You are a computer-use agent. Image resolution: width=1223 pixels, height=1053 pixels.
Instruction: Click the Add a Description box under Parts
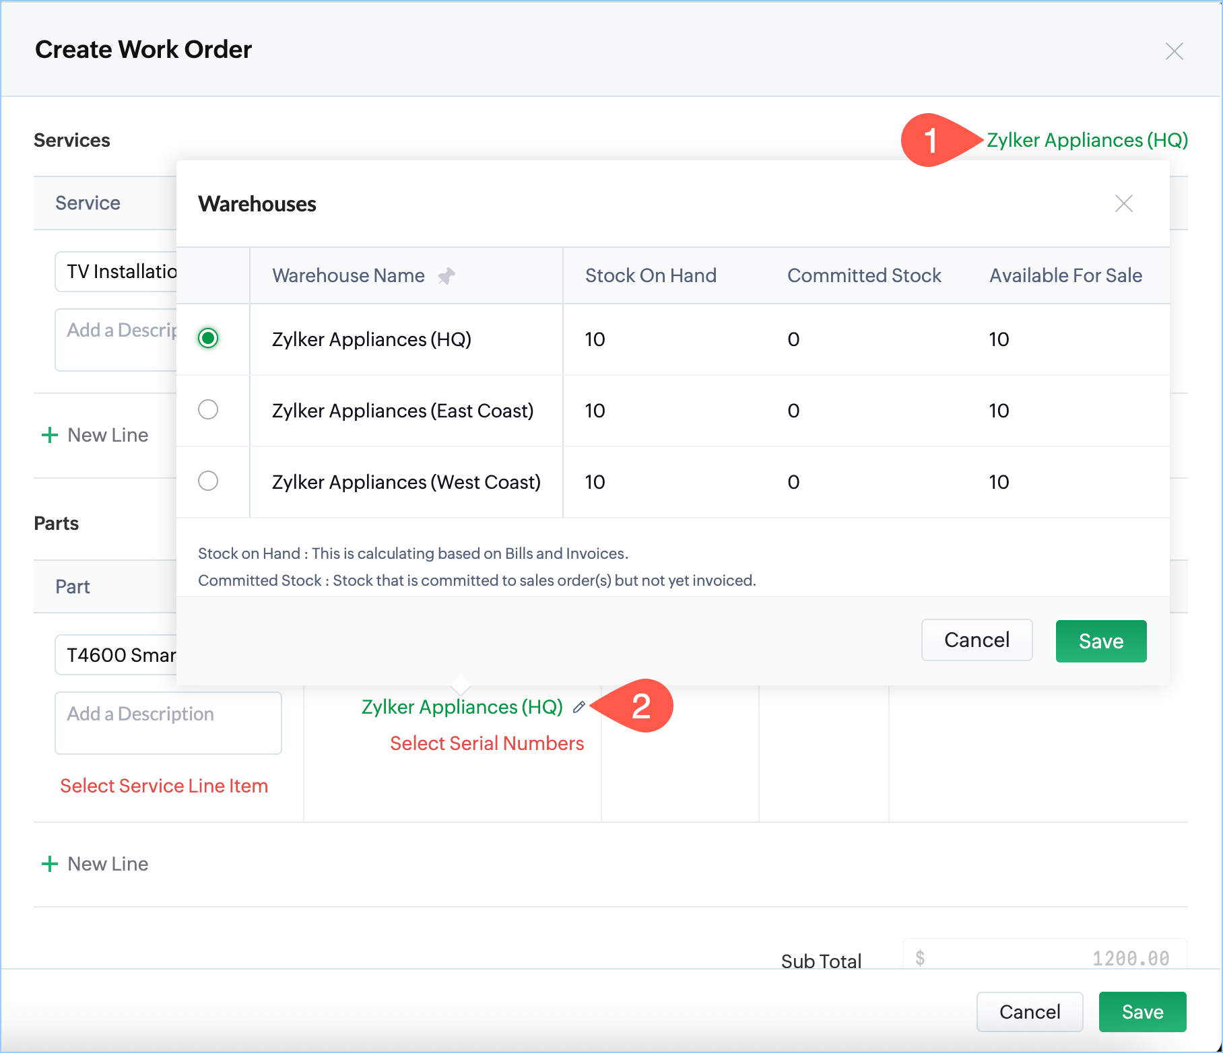click(168, 723)
